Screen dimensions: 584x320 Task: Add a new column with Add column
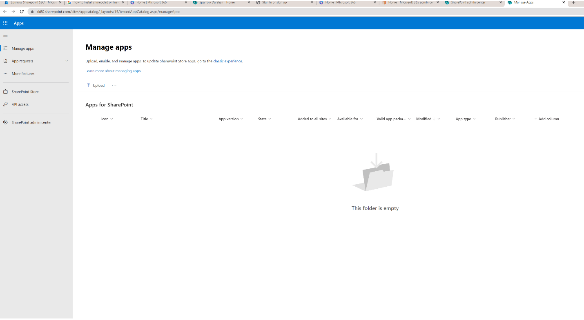tap(546, 119)
